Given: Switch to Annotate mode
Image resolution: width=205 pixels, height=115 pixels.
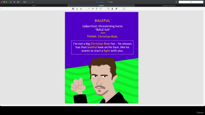Looking at the screenshot, I should [x=100, y=2].
